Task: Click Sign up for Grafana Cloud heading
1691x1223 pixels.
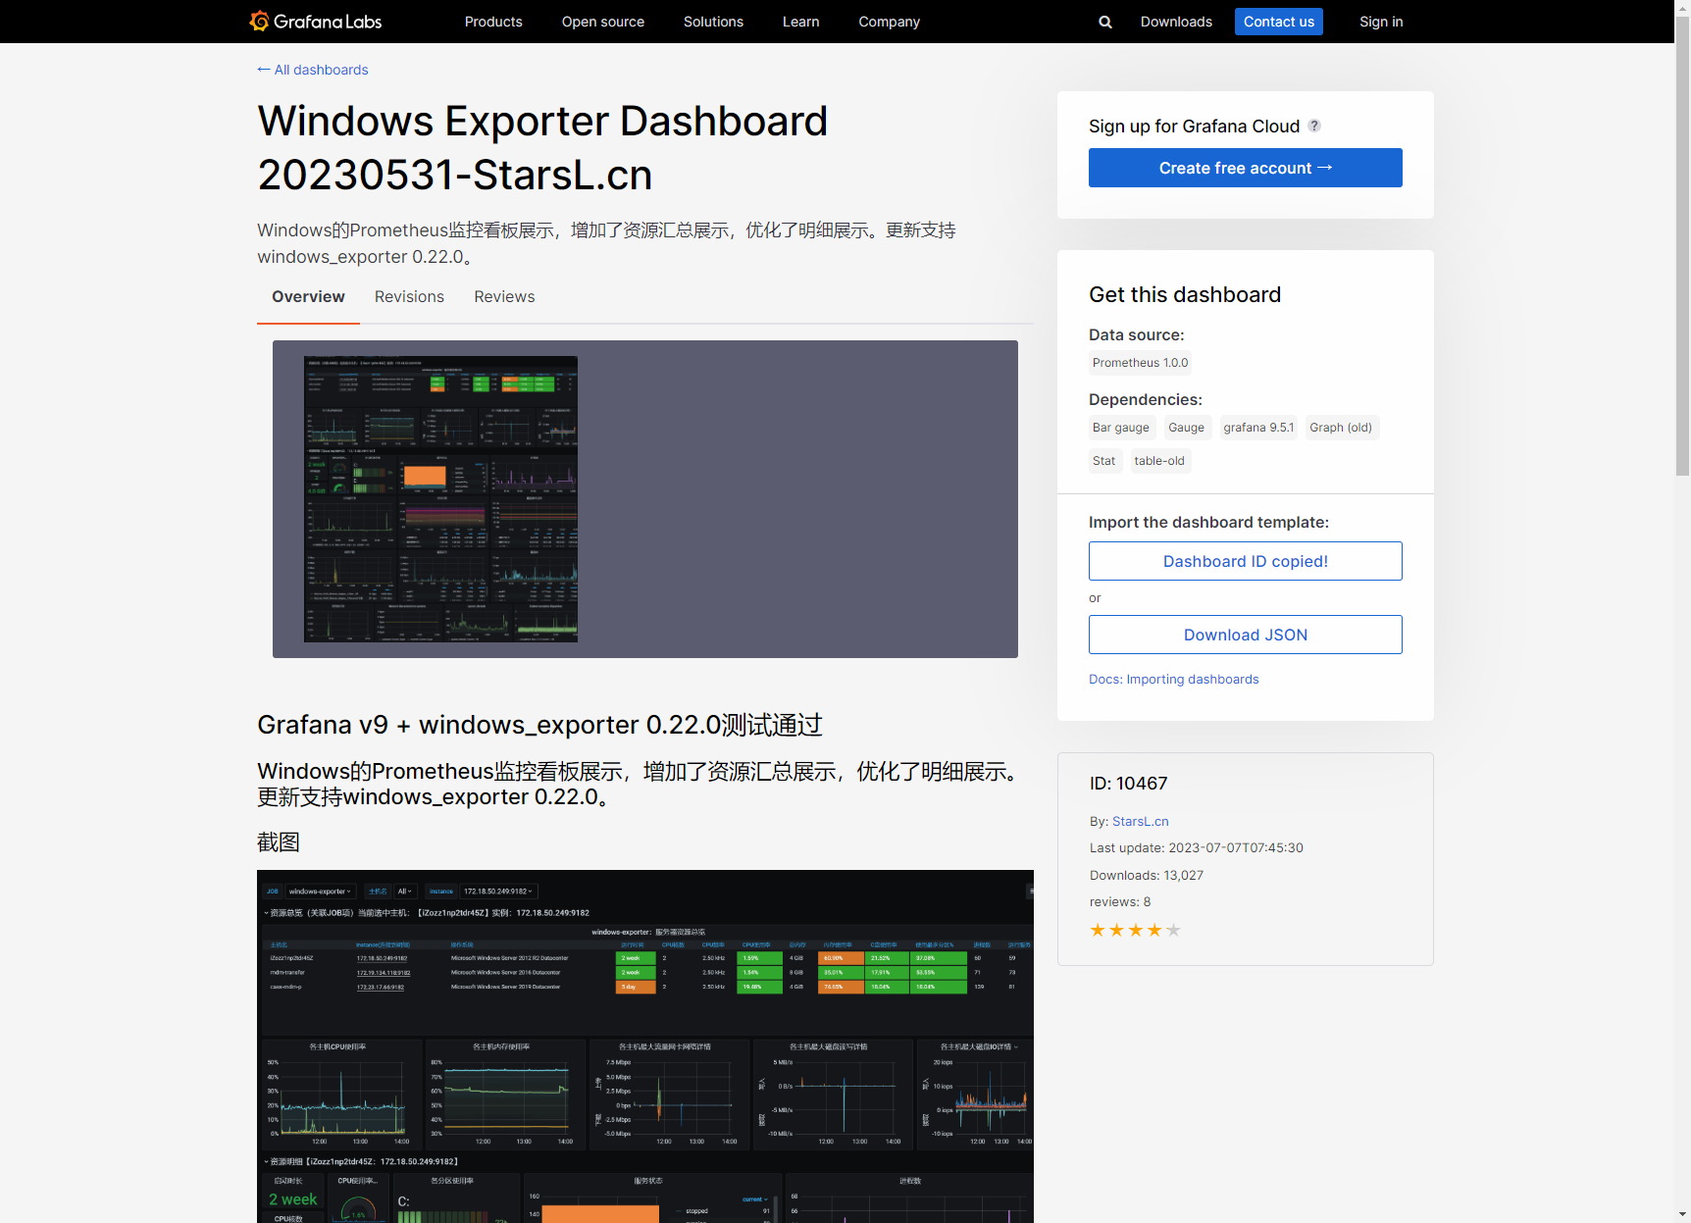Action: click(x=1195, y=126)
